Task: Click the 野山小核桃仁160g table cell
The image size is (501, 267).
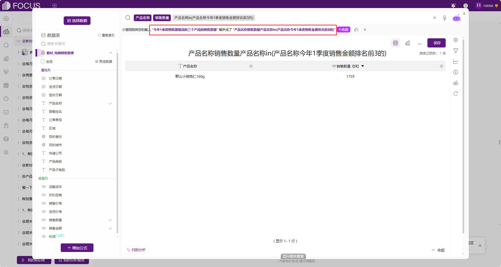Action: [190, 77]
